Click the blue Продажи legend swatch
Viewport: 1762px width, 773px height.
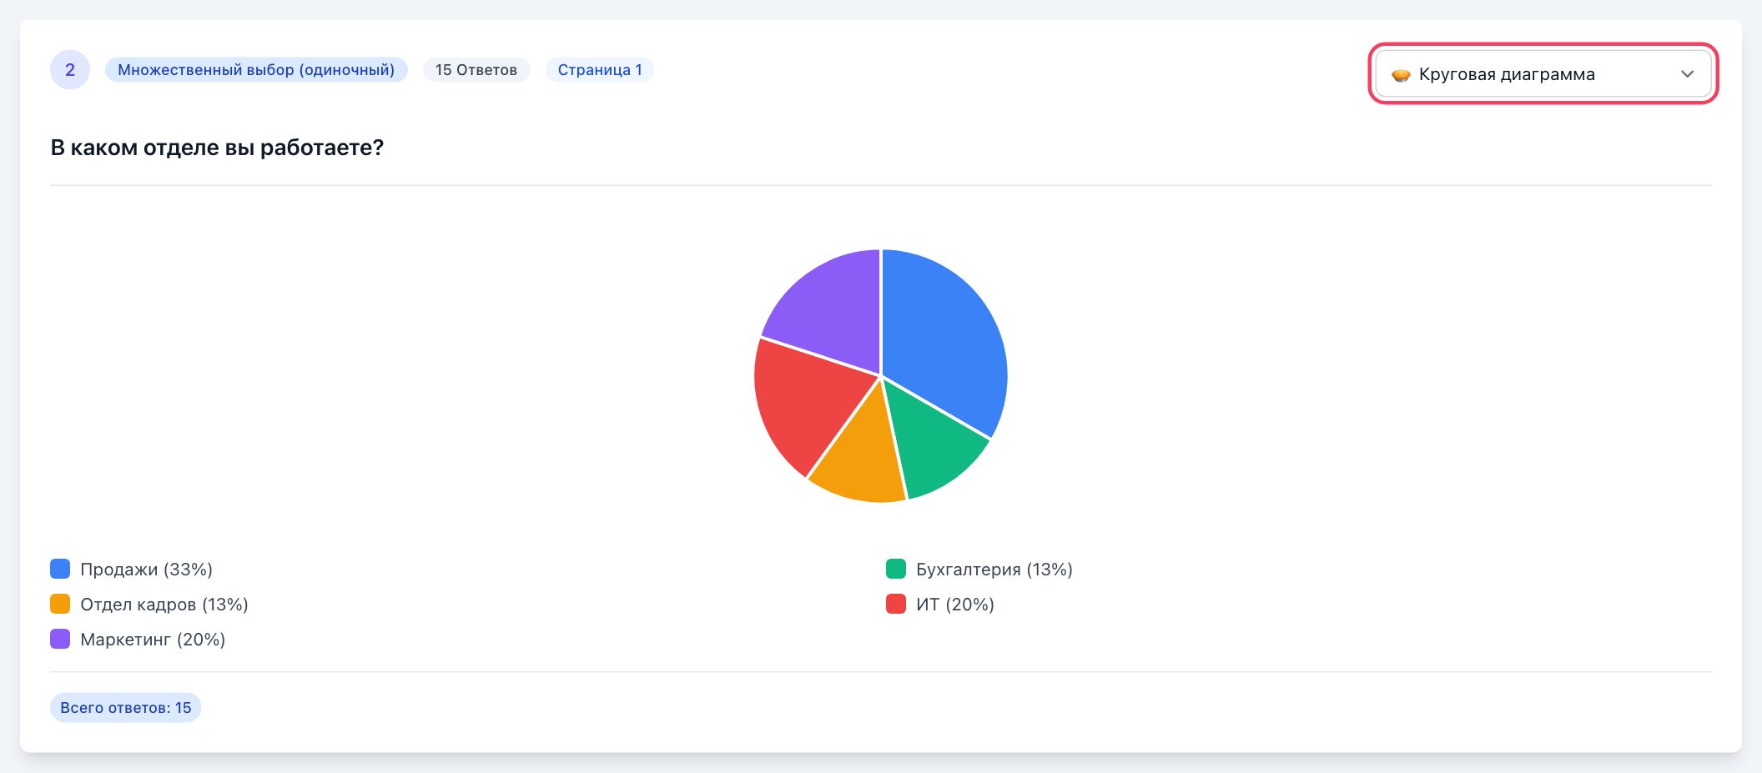pyautogui.click(x=60, y=569)
